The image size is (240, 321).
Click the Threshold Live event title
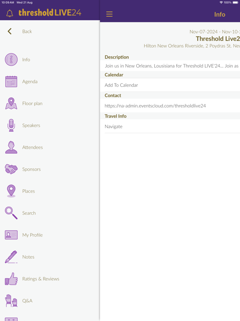click(218, 38)
